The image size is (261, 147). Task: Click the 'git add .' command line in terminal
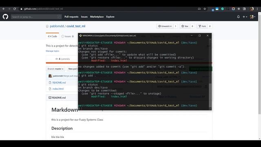pyautogui.click(x=87, y=76)
